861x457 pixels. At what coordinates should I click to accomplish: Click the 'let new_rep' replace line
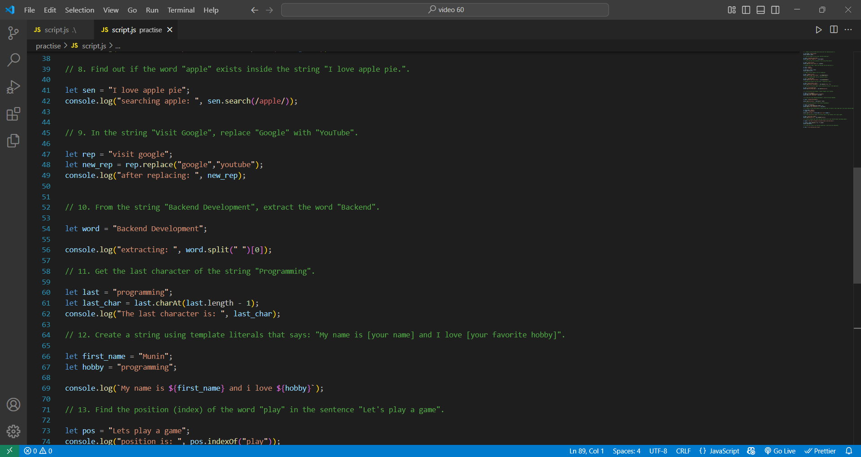(164, 164)
